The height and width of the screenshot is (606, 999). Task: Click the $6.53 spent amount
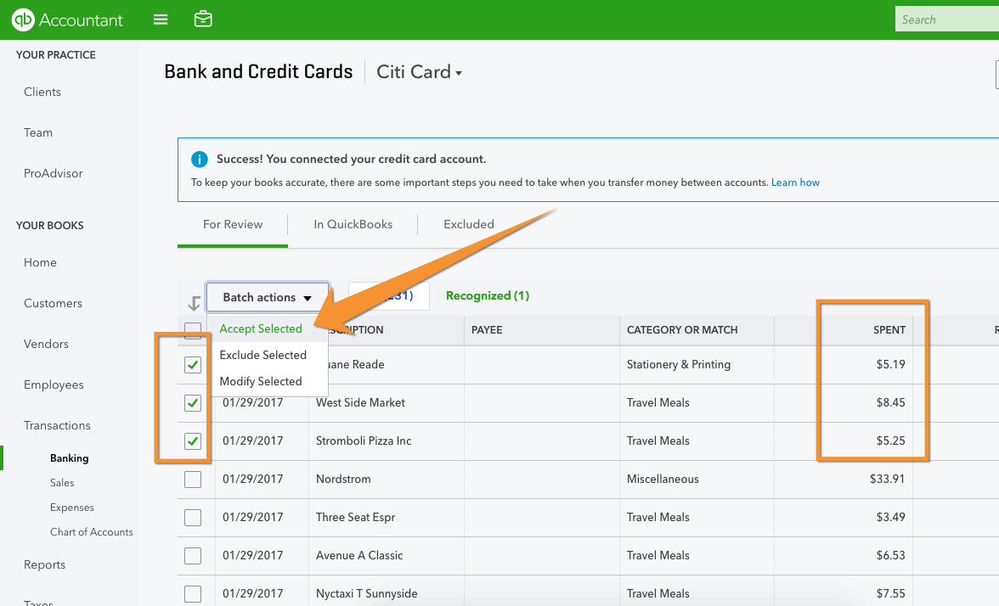[890, 555]
